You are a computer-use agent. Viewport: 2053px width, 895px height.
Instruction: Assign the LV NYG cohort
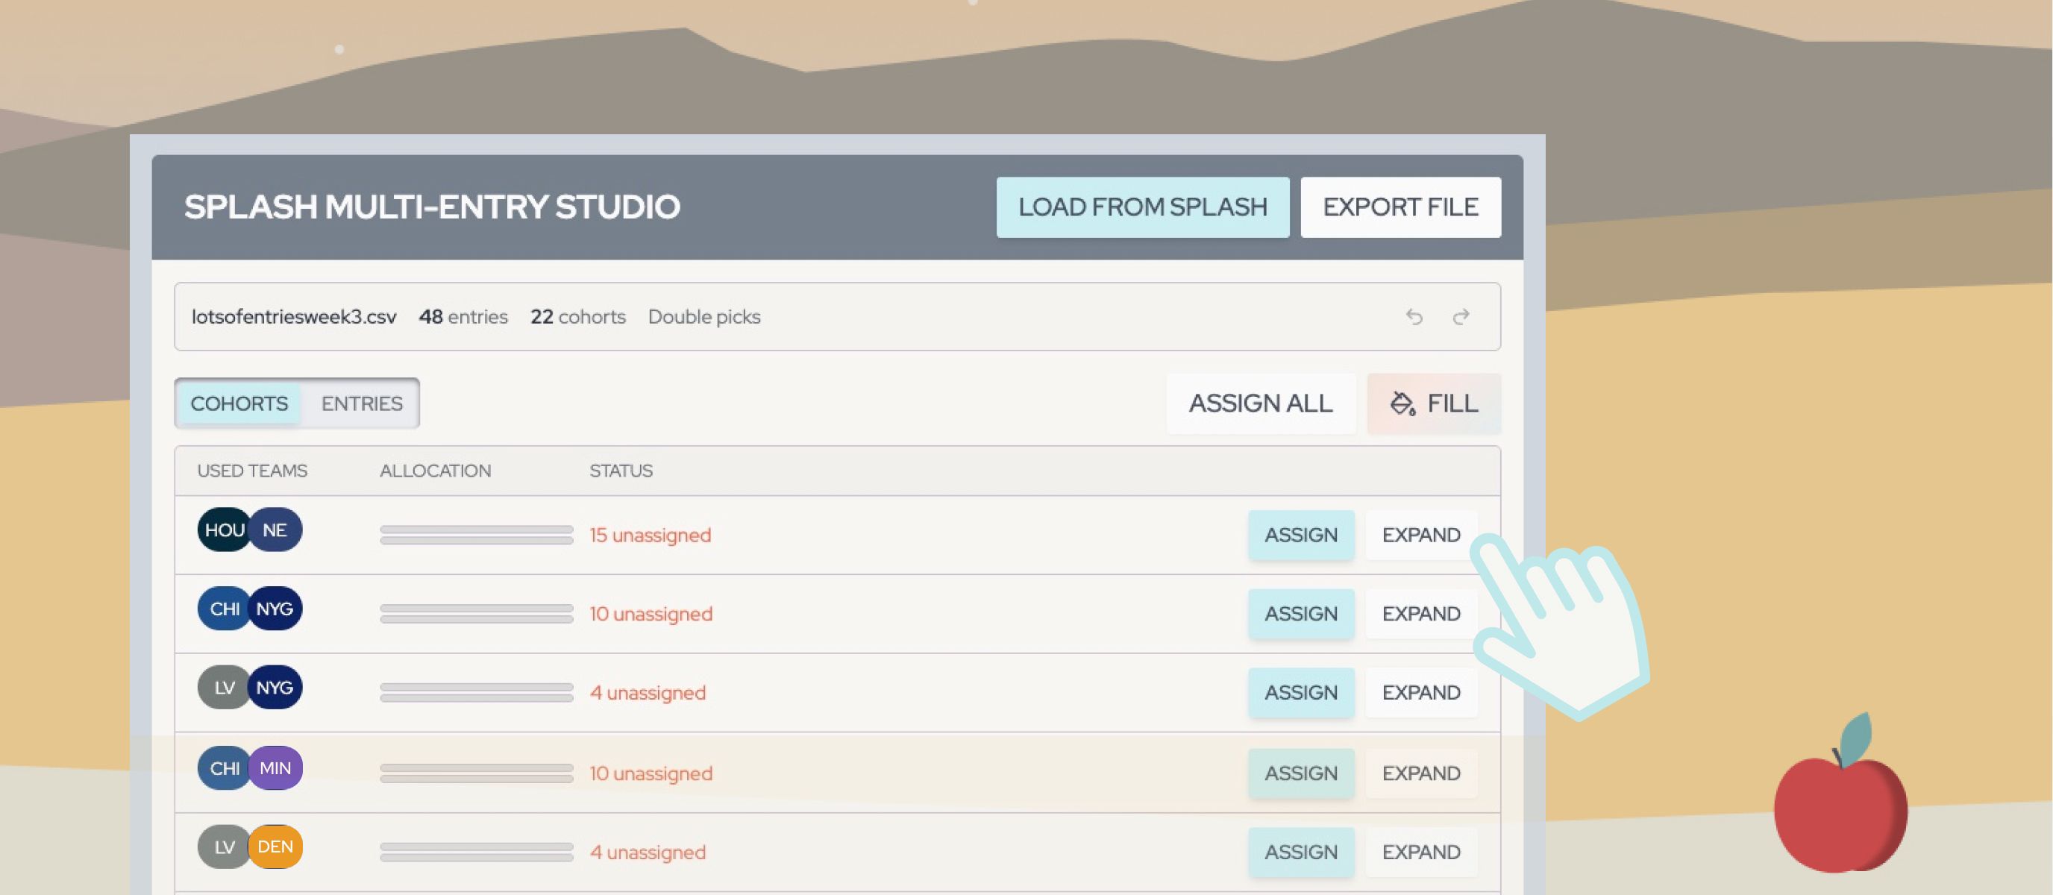coord(1301,693)
